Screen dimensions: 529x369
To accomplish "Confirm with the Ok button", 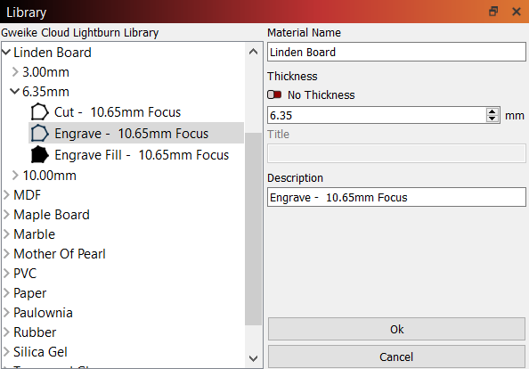I will [396, 329].
